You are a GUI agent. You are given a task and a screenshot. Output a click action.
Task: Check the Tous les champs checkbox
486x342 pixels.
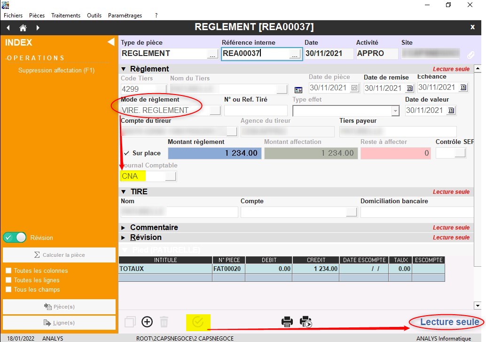click(8, 290)
